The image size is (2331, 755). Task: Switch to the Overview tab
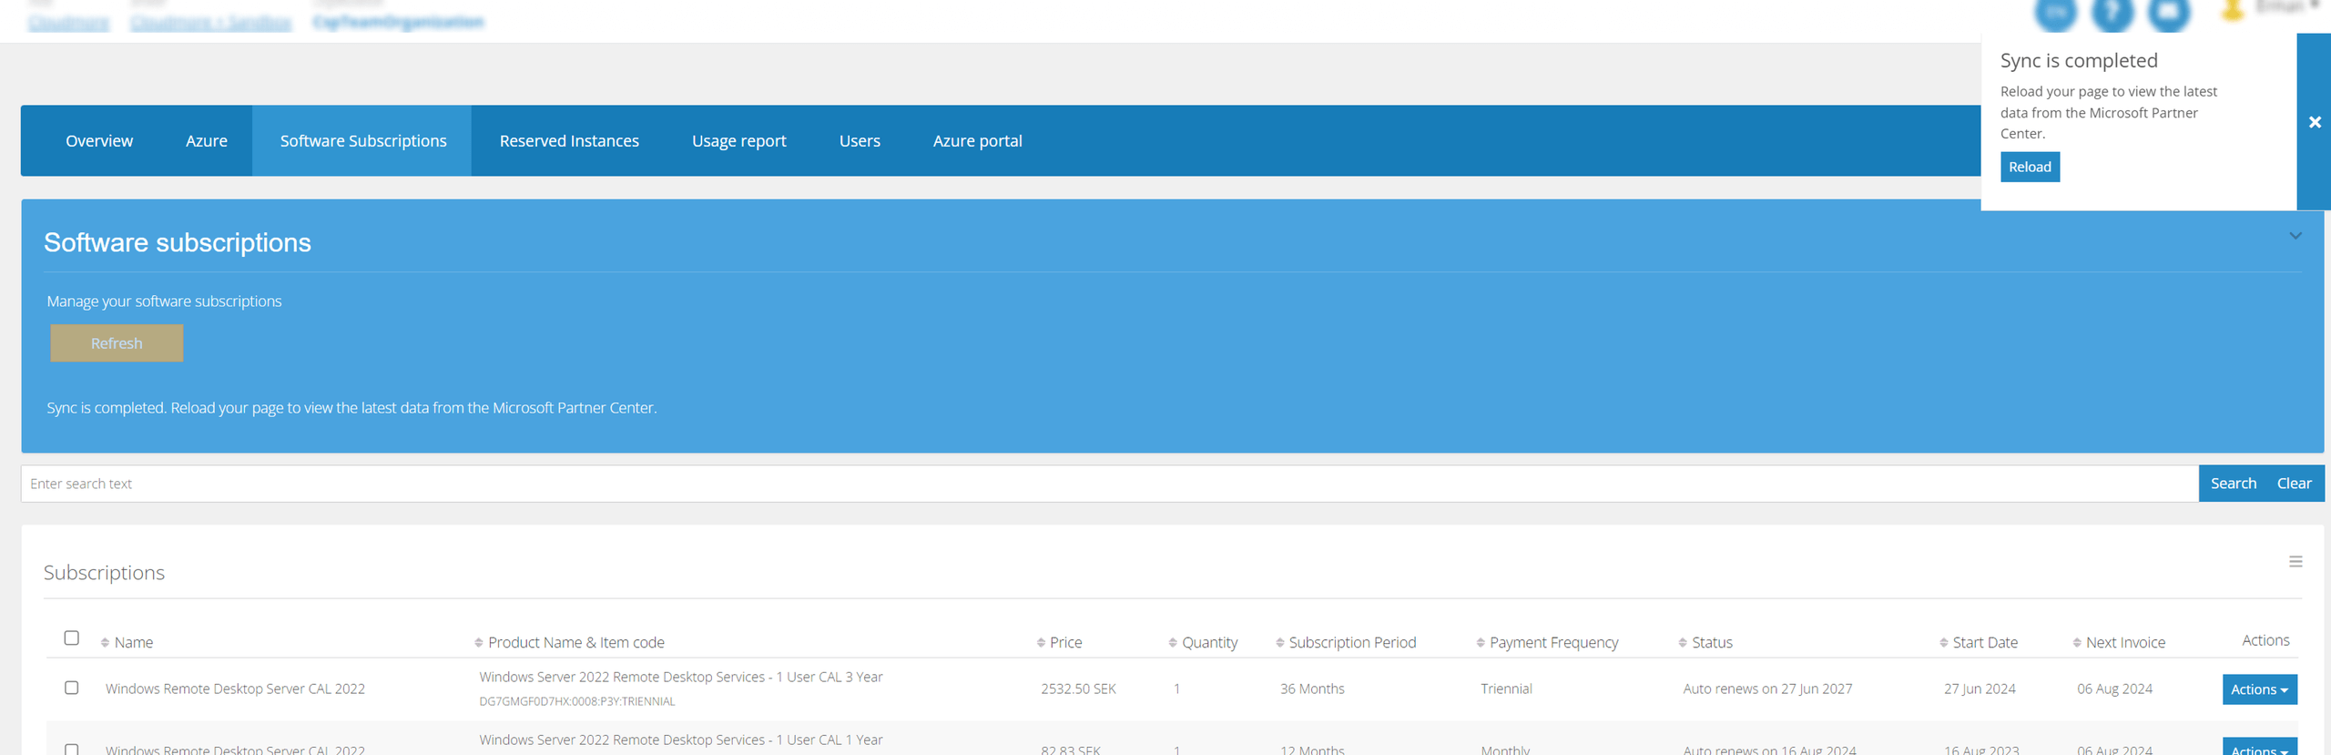coord(99,141)
